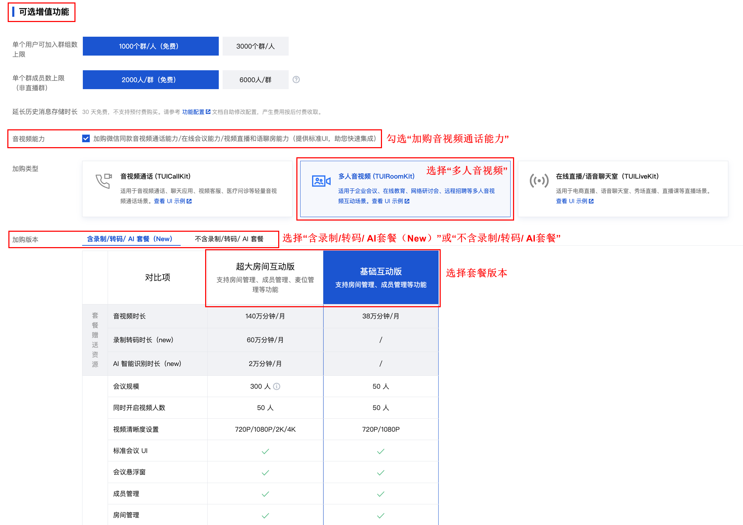Click external-link icon beside 功能配置
Viewport: 743px width, 525px height.
coord(208,112)
